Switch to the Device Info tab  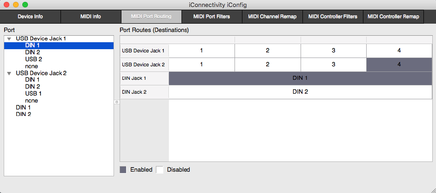click(x=30, y=17)
